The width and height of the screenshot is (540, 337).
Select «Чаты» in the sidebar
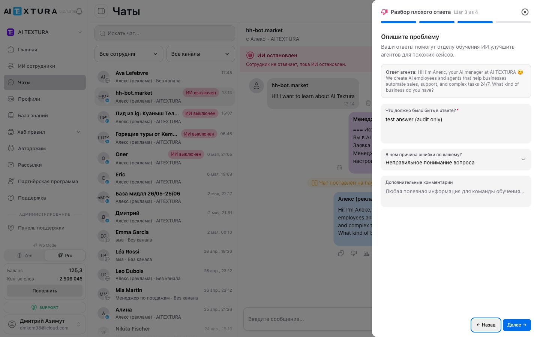pos(45,82)
